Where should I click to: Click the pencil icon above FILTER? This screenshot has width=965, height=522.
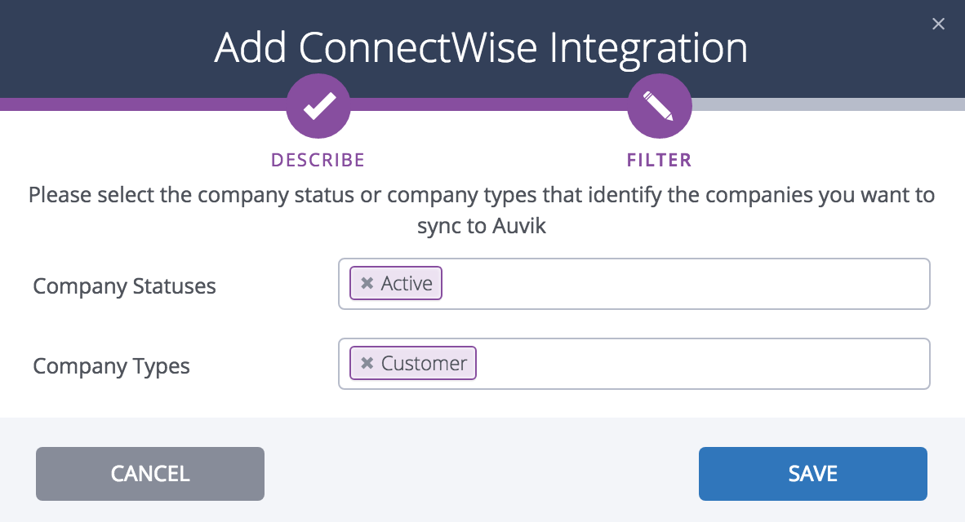click(659, 105)
